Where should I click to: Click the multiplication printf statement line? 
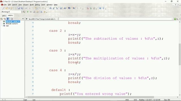119,58
